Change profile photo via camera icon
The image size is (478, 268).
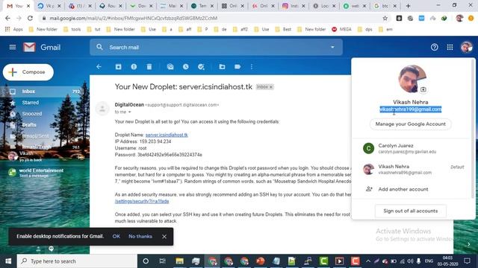coord(423,89)
